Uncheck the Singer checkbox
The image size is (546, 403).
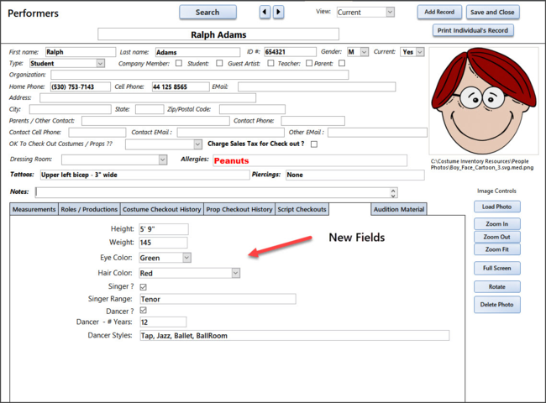pos(143,287)
